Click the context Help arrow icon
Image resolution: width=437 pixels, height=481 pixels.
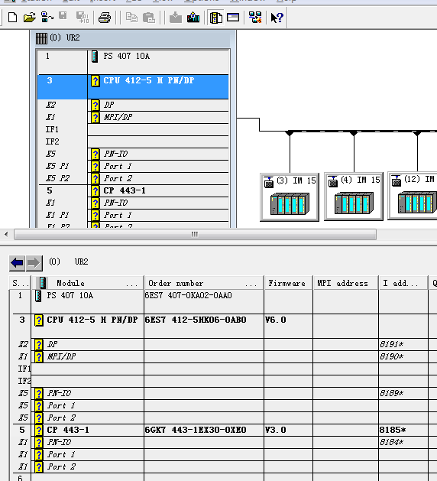coord(277,18)
